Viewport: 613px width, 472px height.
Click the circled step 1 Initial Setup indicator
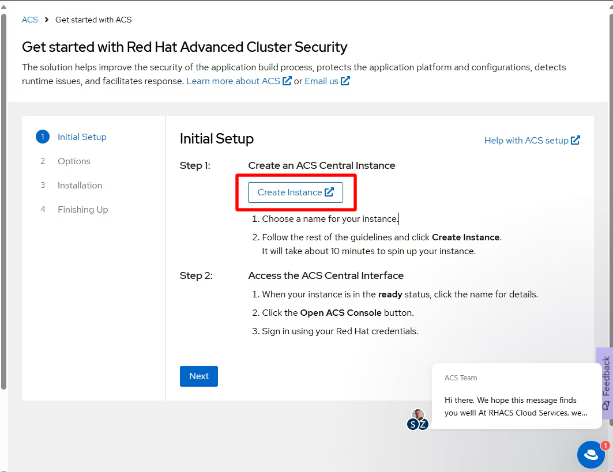pyautogui.click(x=42, y=137)
